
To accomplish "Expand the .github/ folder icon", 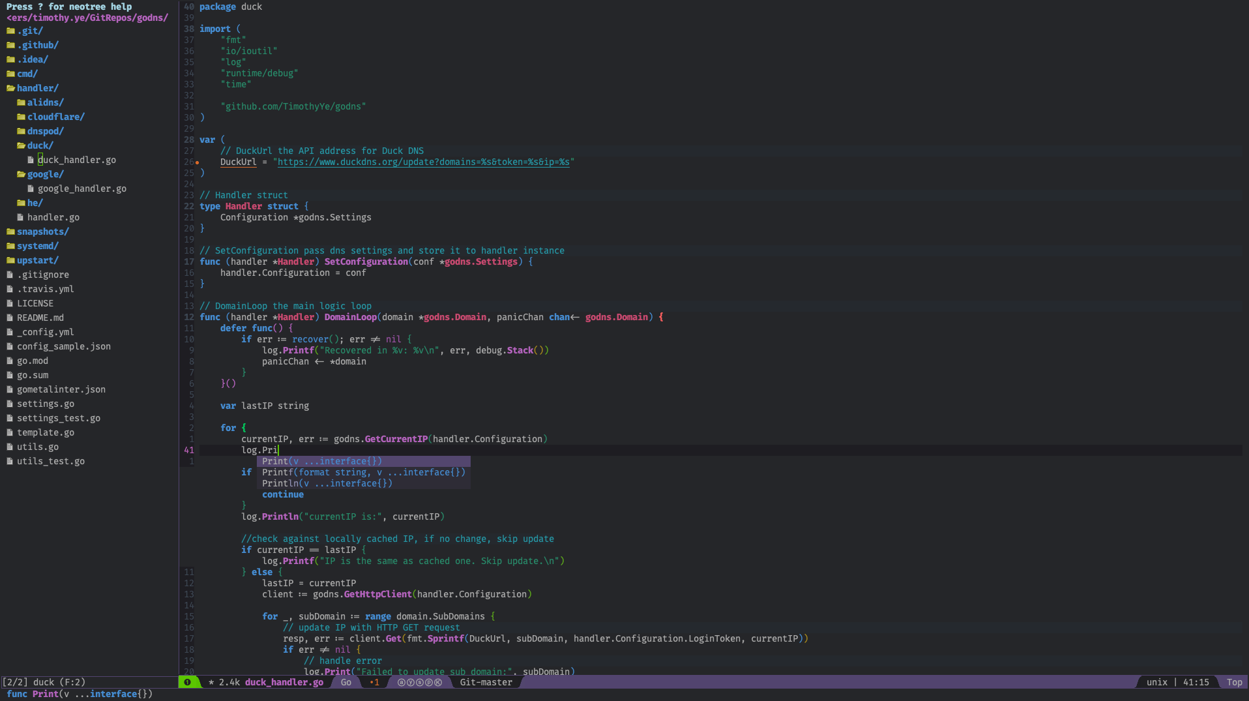I will [x=10, y=45].
